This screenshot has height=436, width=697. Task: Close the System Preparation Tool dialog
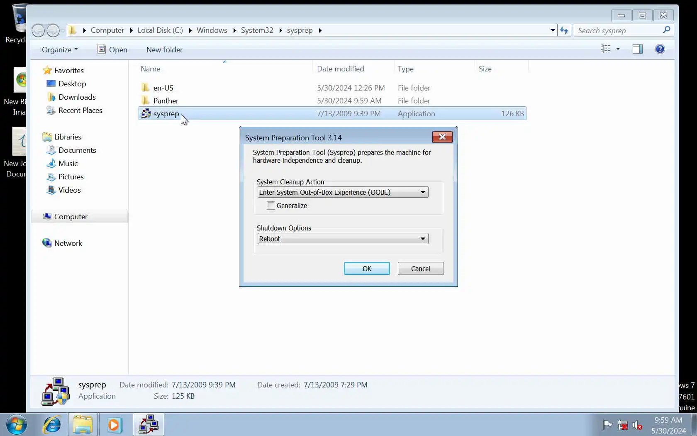[442, 137]
